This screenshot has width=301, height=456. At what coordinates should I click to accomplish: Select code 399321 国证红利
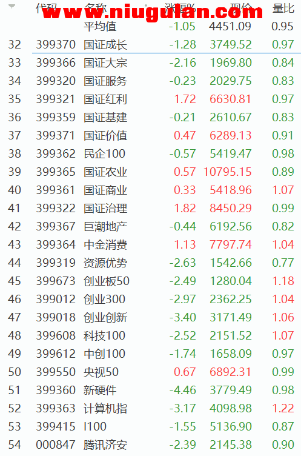tap(56, 99)
